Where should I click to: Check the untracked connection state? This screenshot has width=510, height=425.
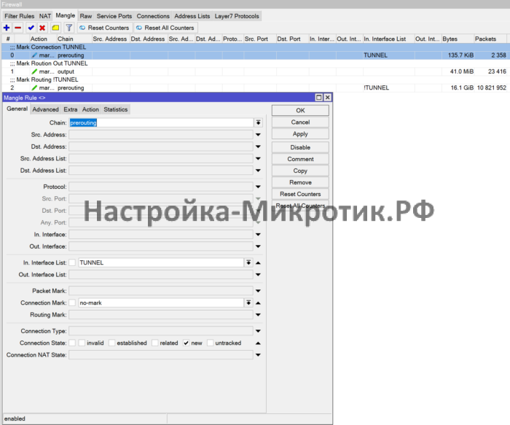[210, 343]
